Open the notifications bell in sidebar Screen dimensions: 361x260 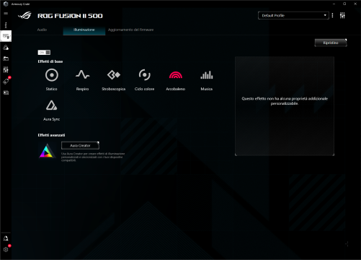pos(6,238)
